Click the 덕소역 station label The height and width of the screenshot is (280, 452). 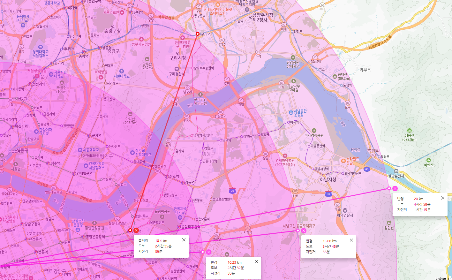pyautogui.click(x=323, y=69)
